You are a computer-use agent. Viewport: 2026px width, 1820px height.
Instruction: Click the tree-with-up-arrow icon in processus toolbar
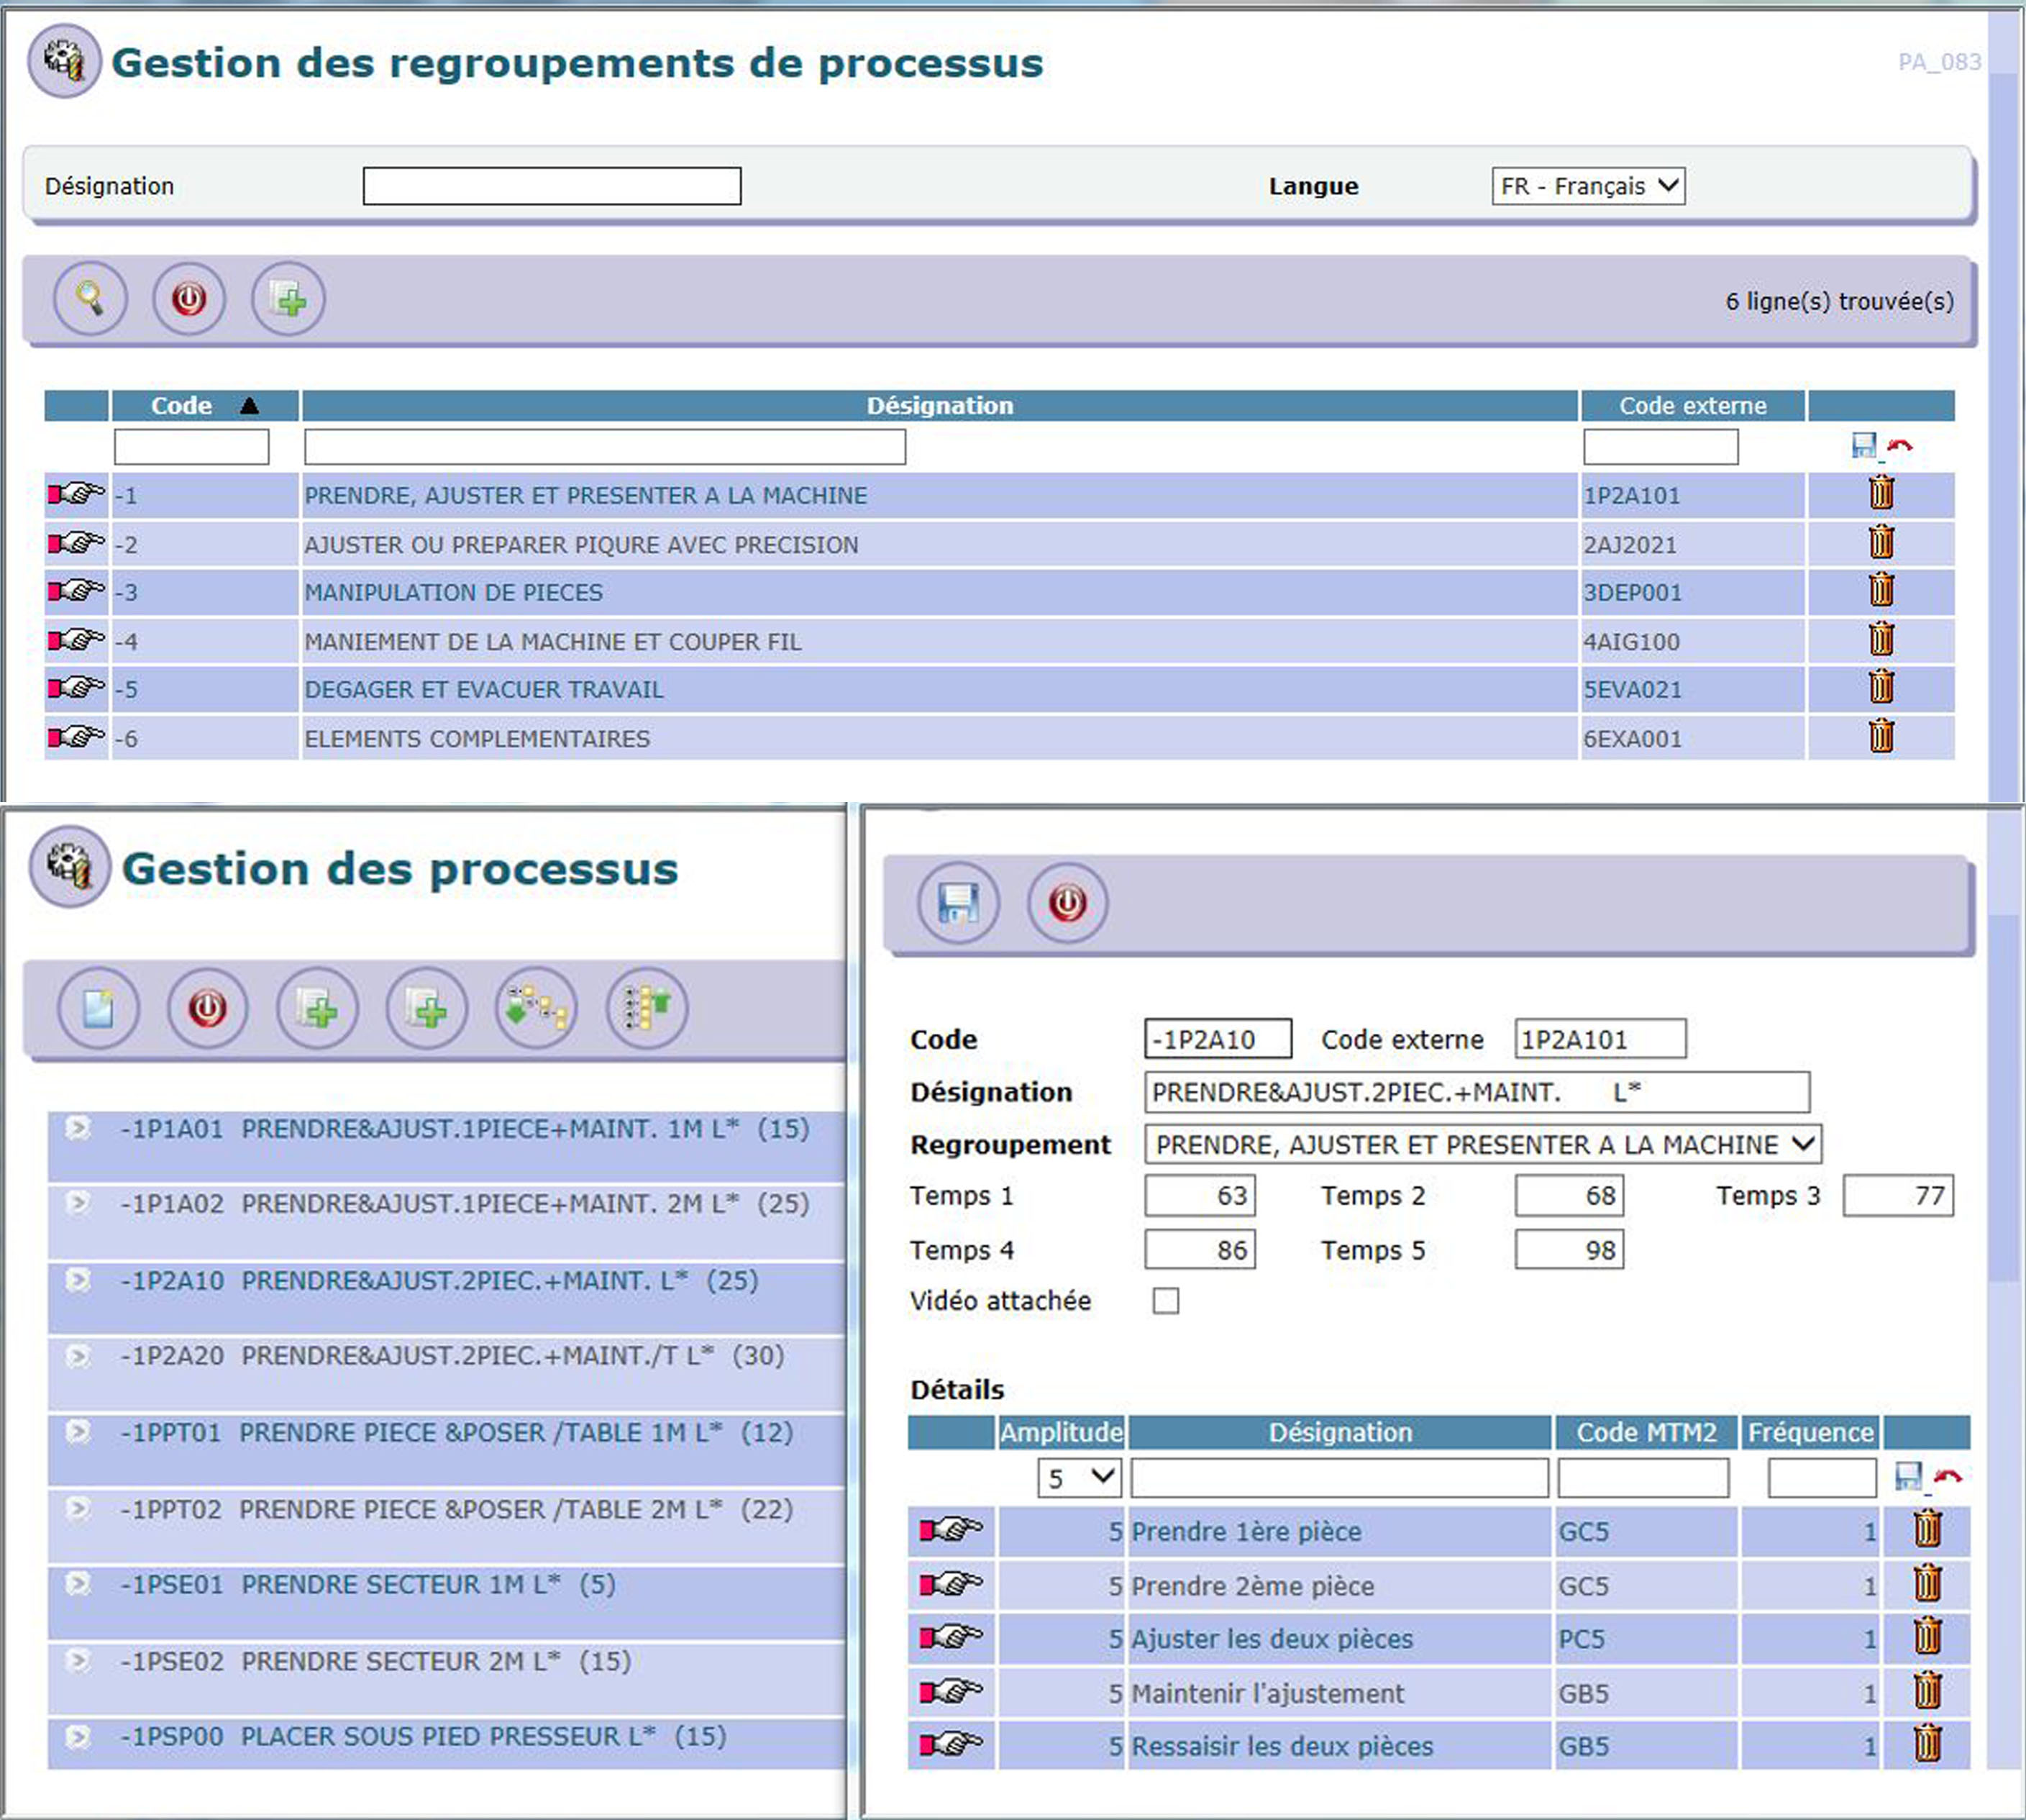point(647,1008)
